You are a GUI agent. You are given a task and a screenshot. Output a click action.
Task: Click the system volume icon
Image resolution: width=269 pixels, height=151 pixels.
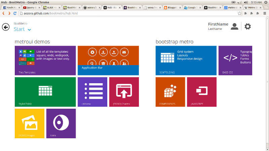pos(246,2)
